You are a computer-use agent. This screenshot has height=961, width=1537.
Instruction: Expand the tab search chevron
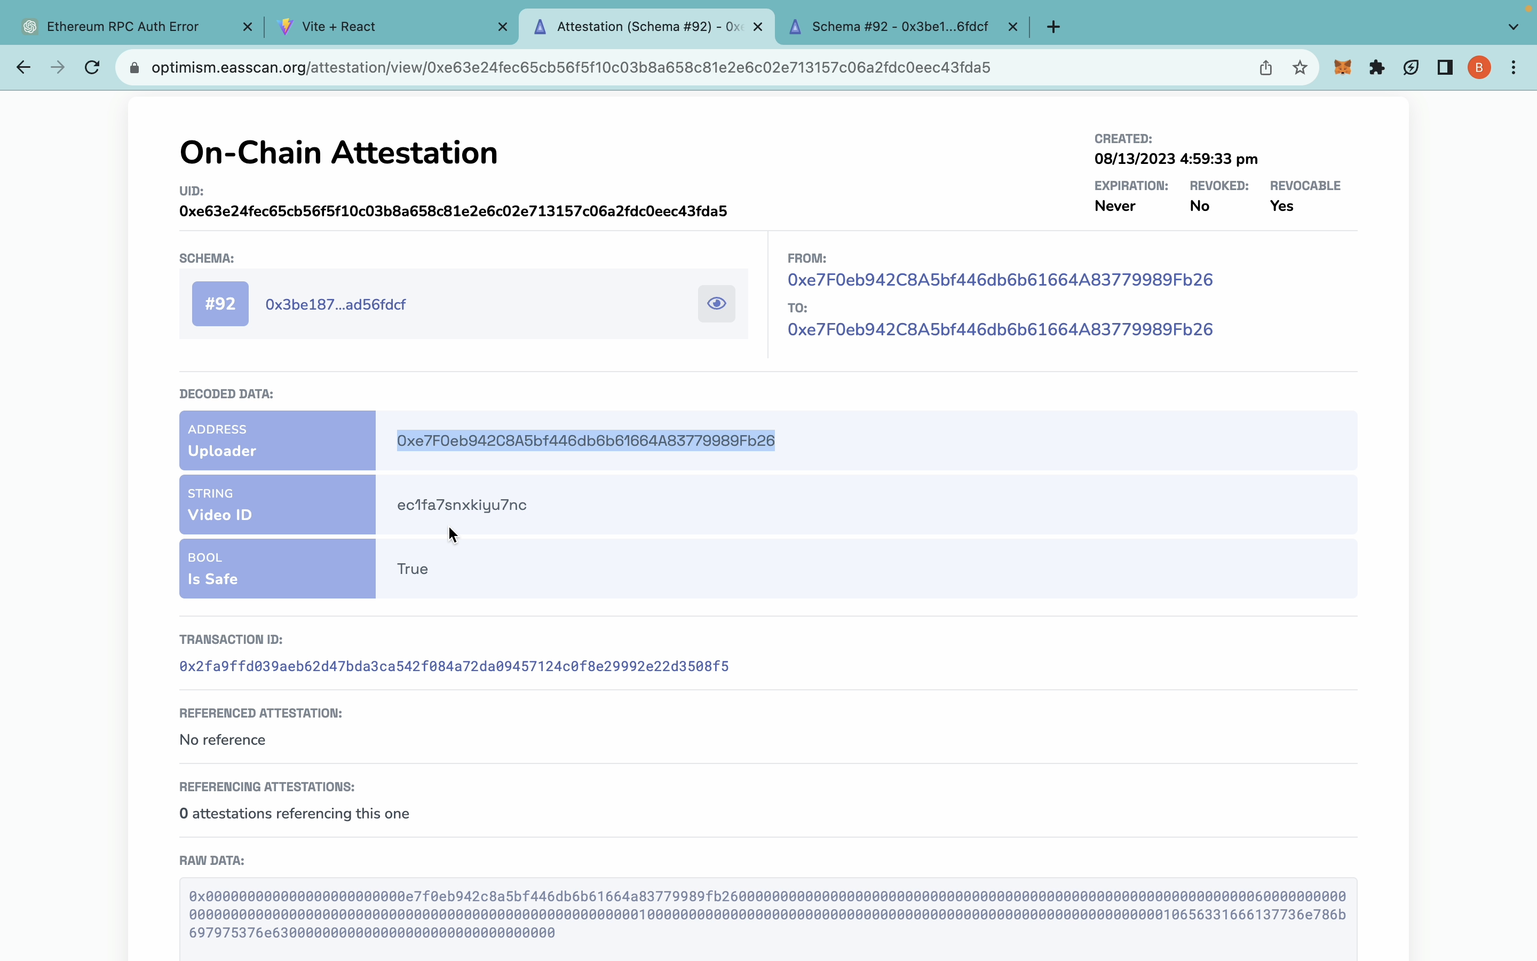pyautogui.click(x=1514, y=27)
